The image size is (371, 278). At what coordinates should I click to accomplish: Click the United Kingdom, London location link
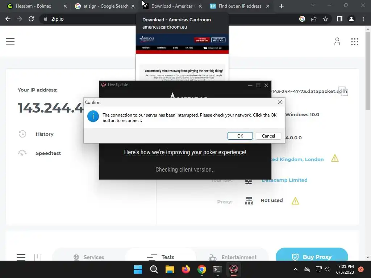click(x=297, y=159)
